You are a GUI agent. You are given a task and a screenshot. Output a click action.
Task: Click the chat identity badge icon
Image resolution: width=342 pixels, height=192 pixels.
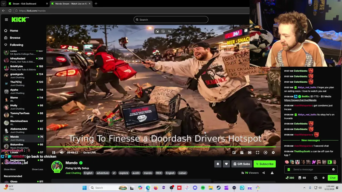(x=316, y=178)
